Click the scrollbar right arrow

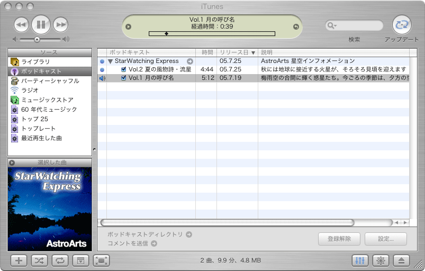pyautogui.click(x=405, y=223)
